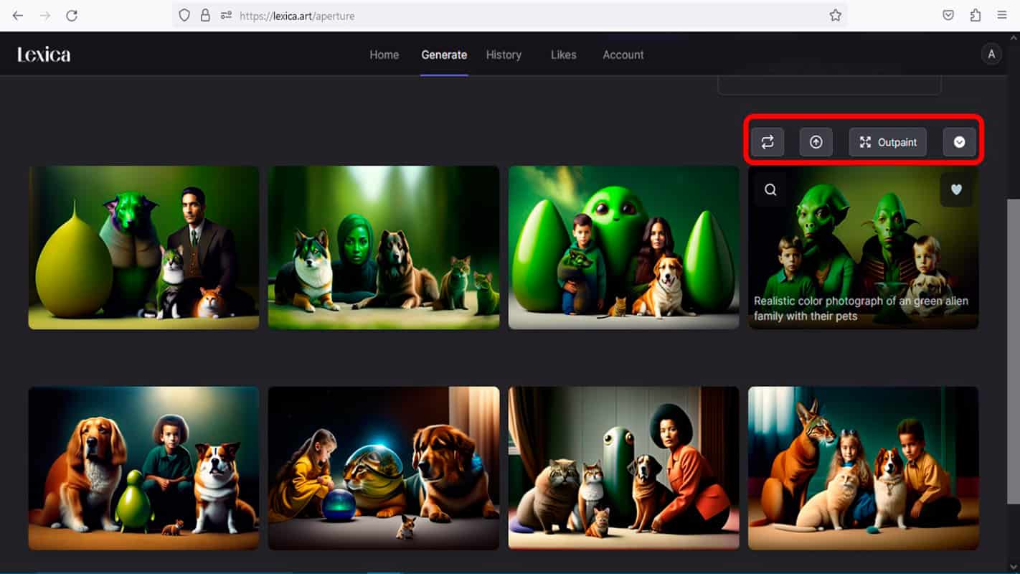Bookmark this page with the star icon

tap(835, 15)
